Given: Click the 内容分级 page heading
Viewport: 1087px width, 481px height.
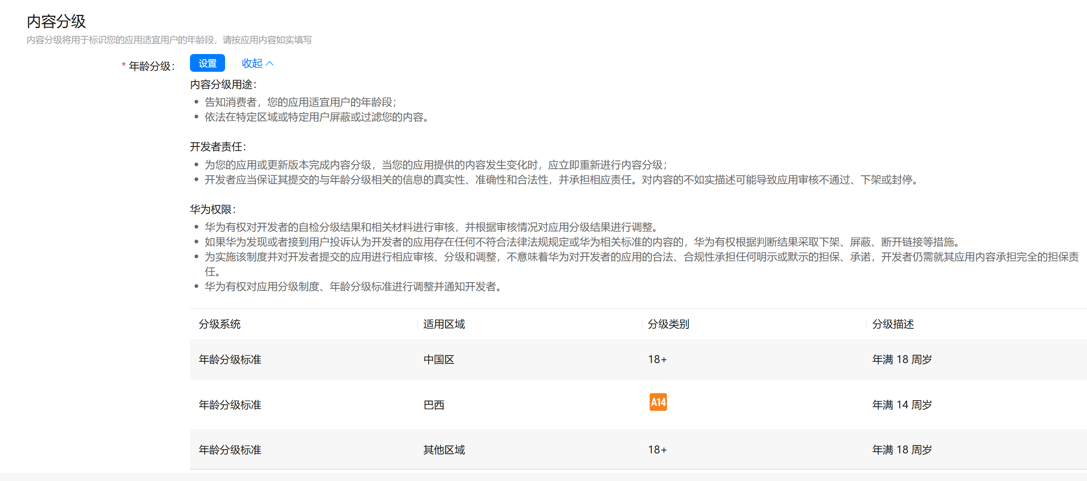Looking at the screenshot, I should click(56, 21).
